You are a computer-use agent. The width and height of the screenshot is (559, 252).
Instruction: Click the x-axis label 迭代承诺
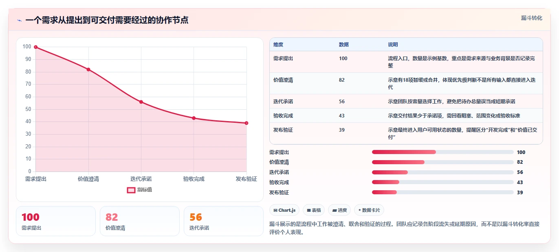141,179
